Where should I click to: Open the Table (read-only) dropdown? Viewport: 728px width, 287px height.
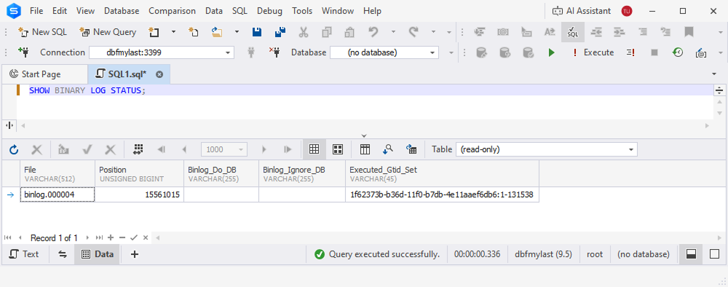[547, 149]
